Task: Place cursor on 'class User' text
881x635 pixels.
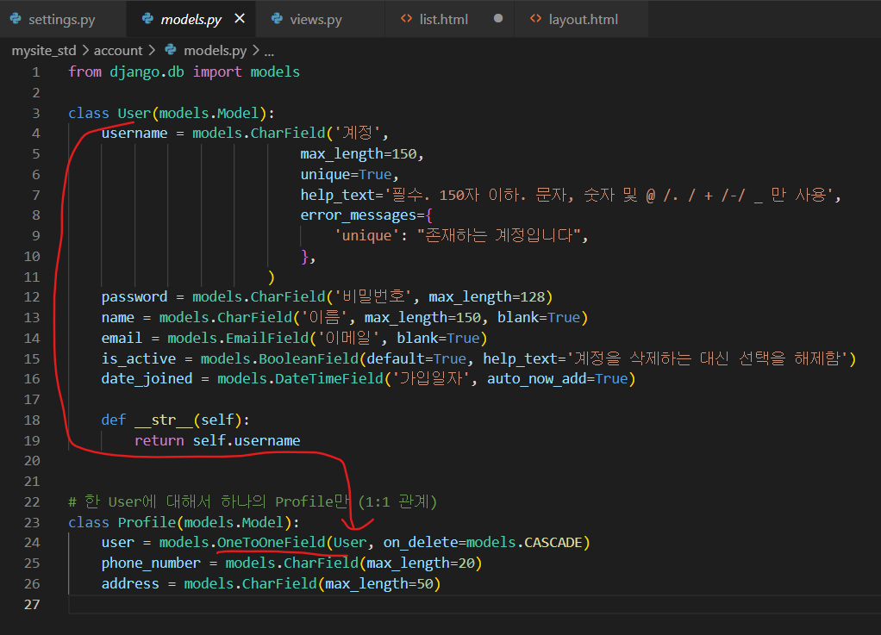Action: click(109, 113)
